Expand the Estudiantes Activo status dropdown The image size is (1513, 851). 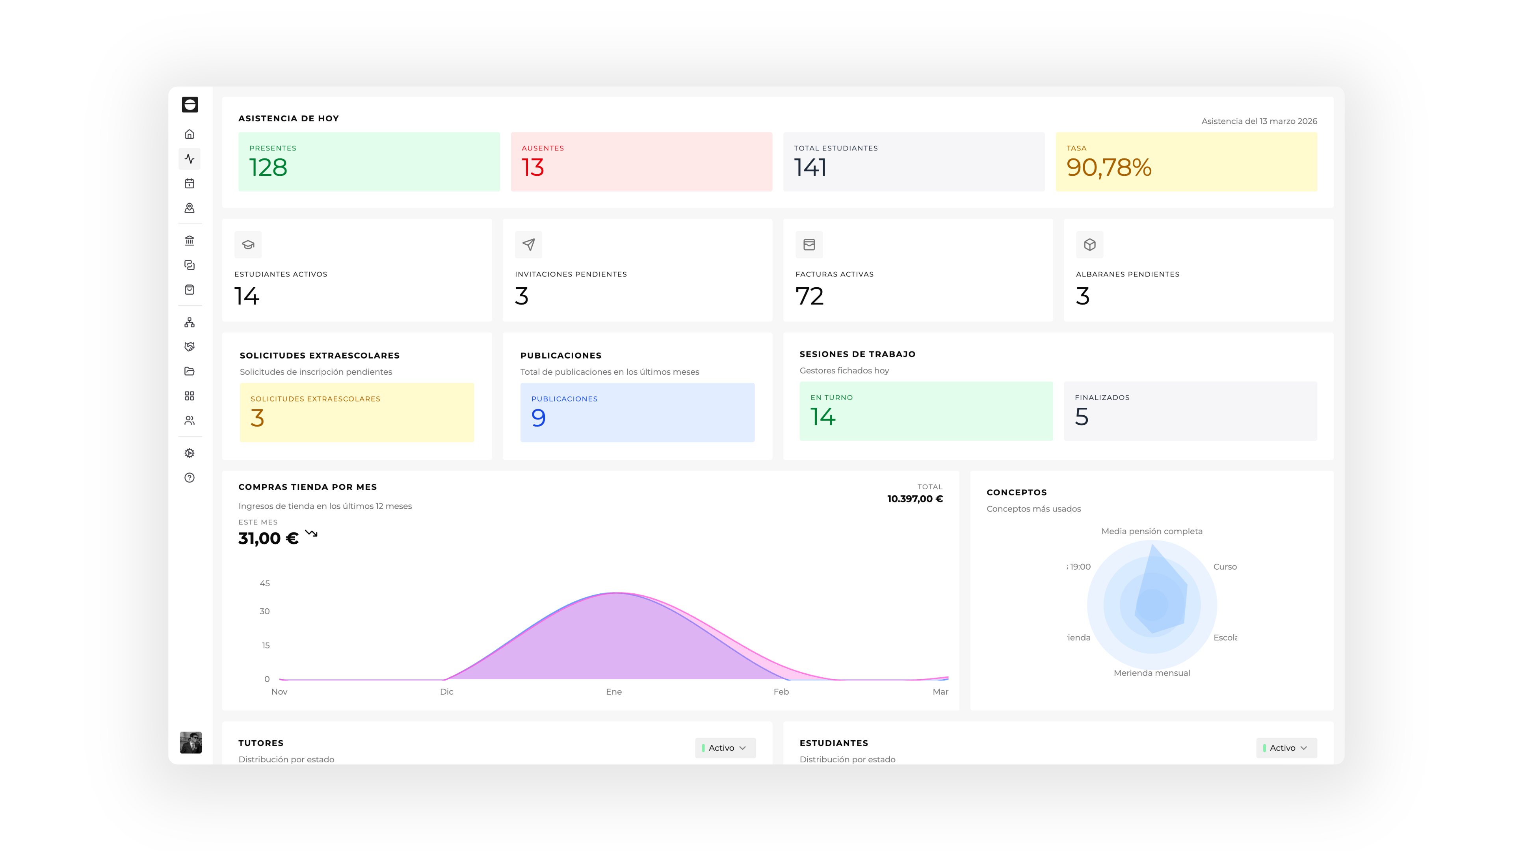[x=1286, y=748]
